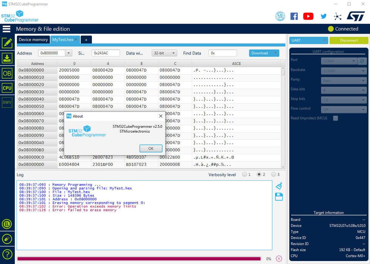Open the hamburger main menu
The width and height of the screenshot is (370, 264).
click(x=6, y=29)
